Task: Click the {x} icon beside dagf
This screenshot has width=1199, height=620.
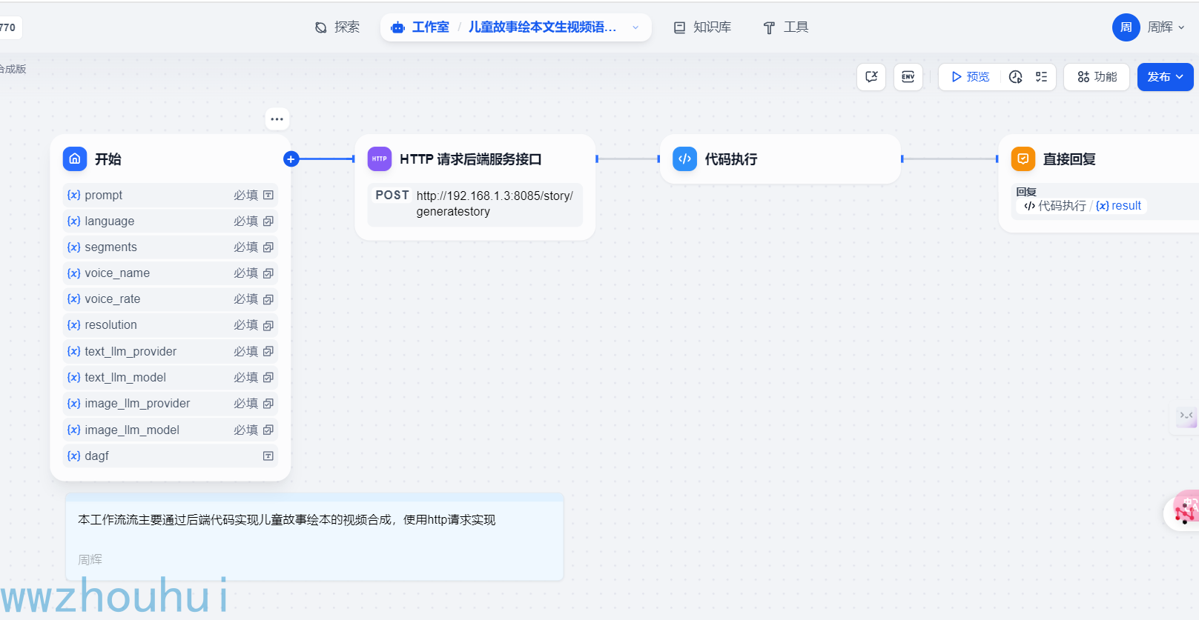Action: [x=73, y=456]
